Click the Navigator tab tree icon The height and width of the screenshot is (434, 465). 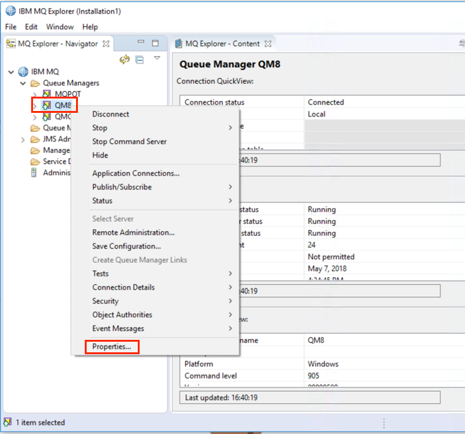pyautogui.click(x=11, y=44)
